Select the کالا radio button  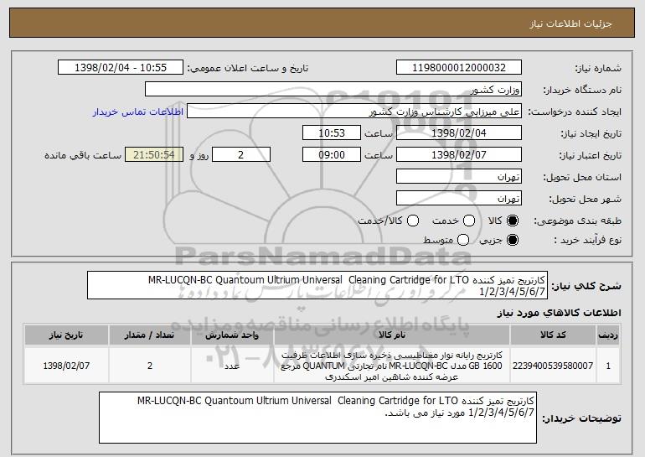coord(512,221)
